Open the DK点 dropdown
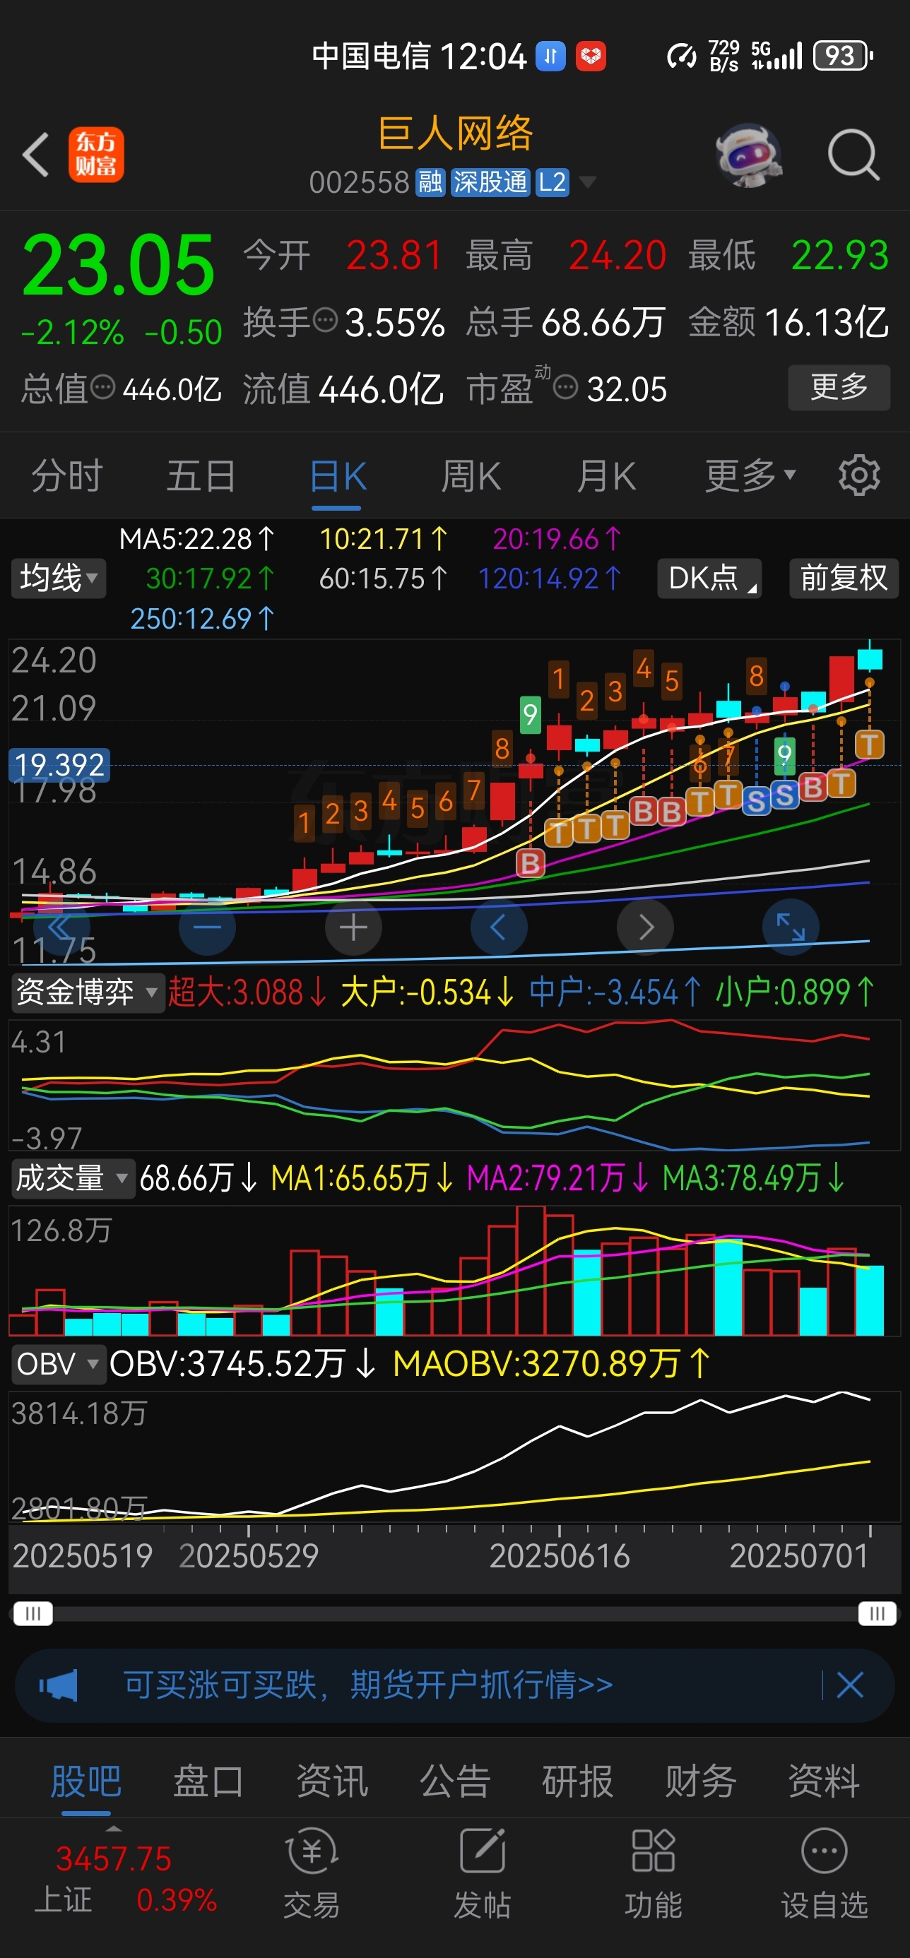The height and width of the screenshot is (1958, 910). click(x=709, y=578)
